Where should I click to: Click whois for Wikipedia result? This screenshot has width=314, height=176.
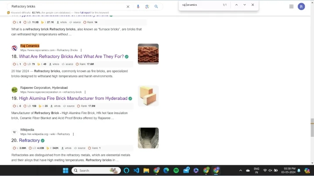[66, 148]
